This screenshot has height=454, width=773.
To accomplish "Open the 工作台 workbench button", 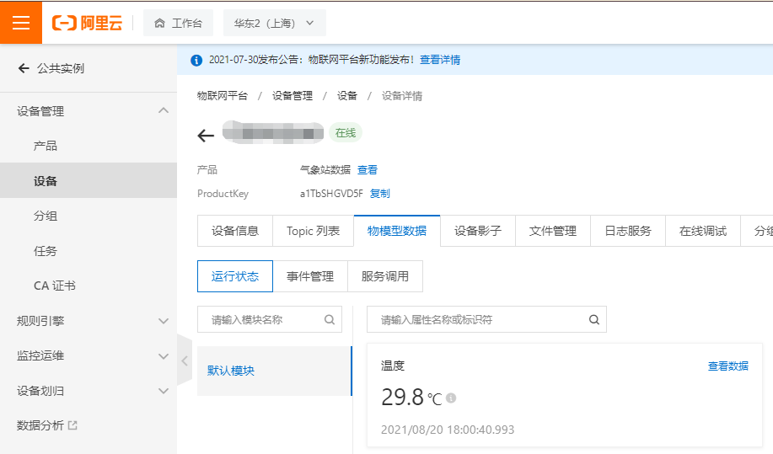I will (179, 23).
